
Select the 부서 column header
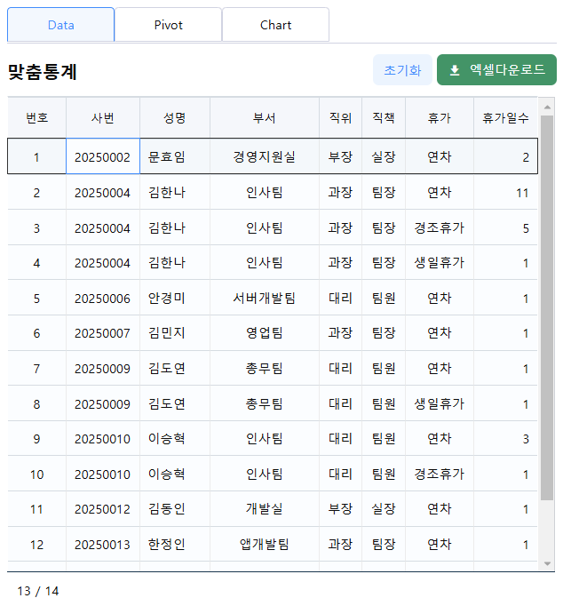click(264, 118)
